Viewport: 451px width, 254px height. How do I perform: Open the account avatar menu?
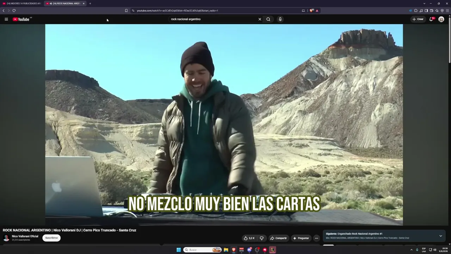point(441,19)
